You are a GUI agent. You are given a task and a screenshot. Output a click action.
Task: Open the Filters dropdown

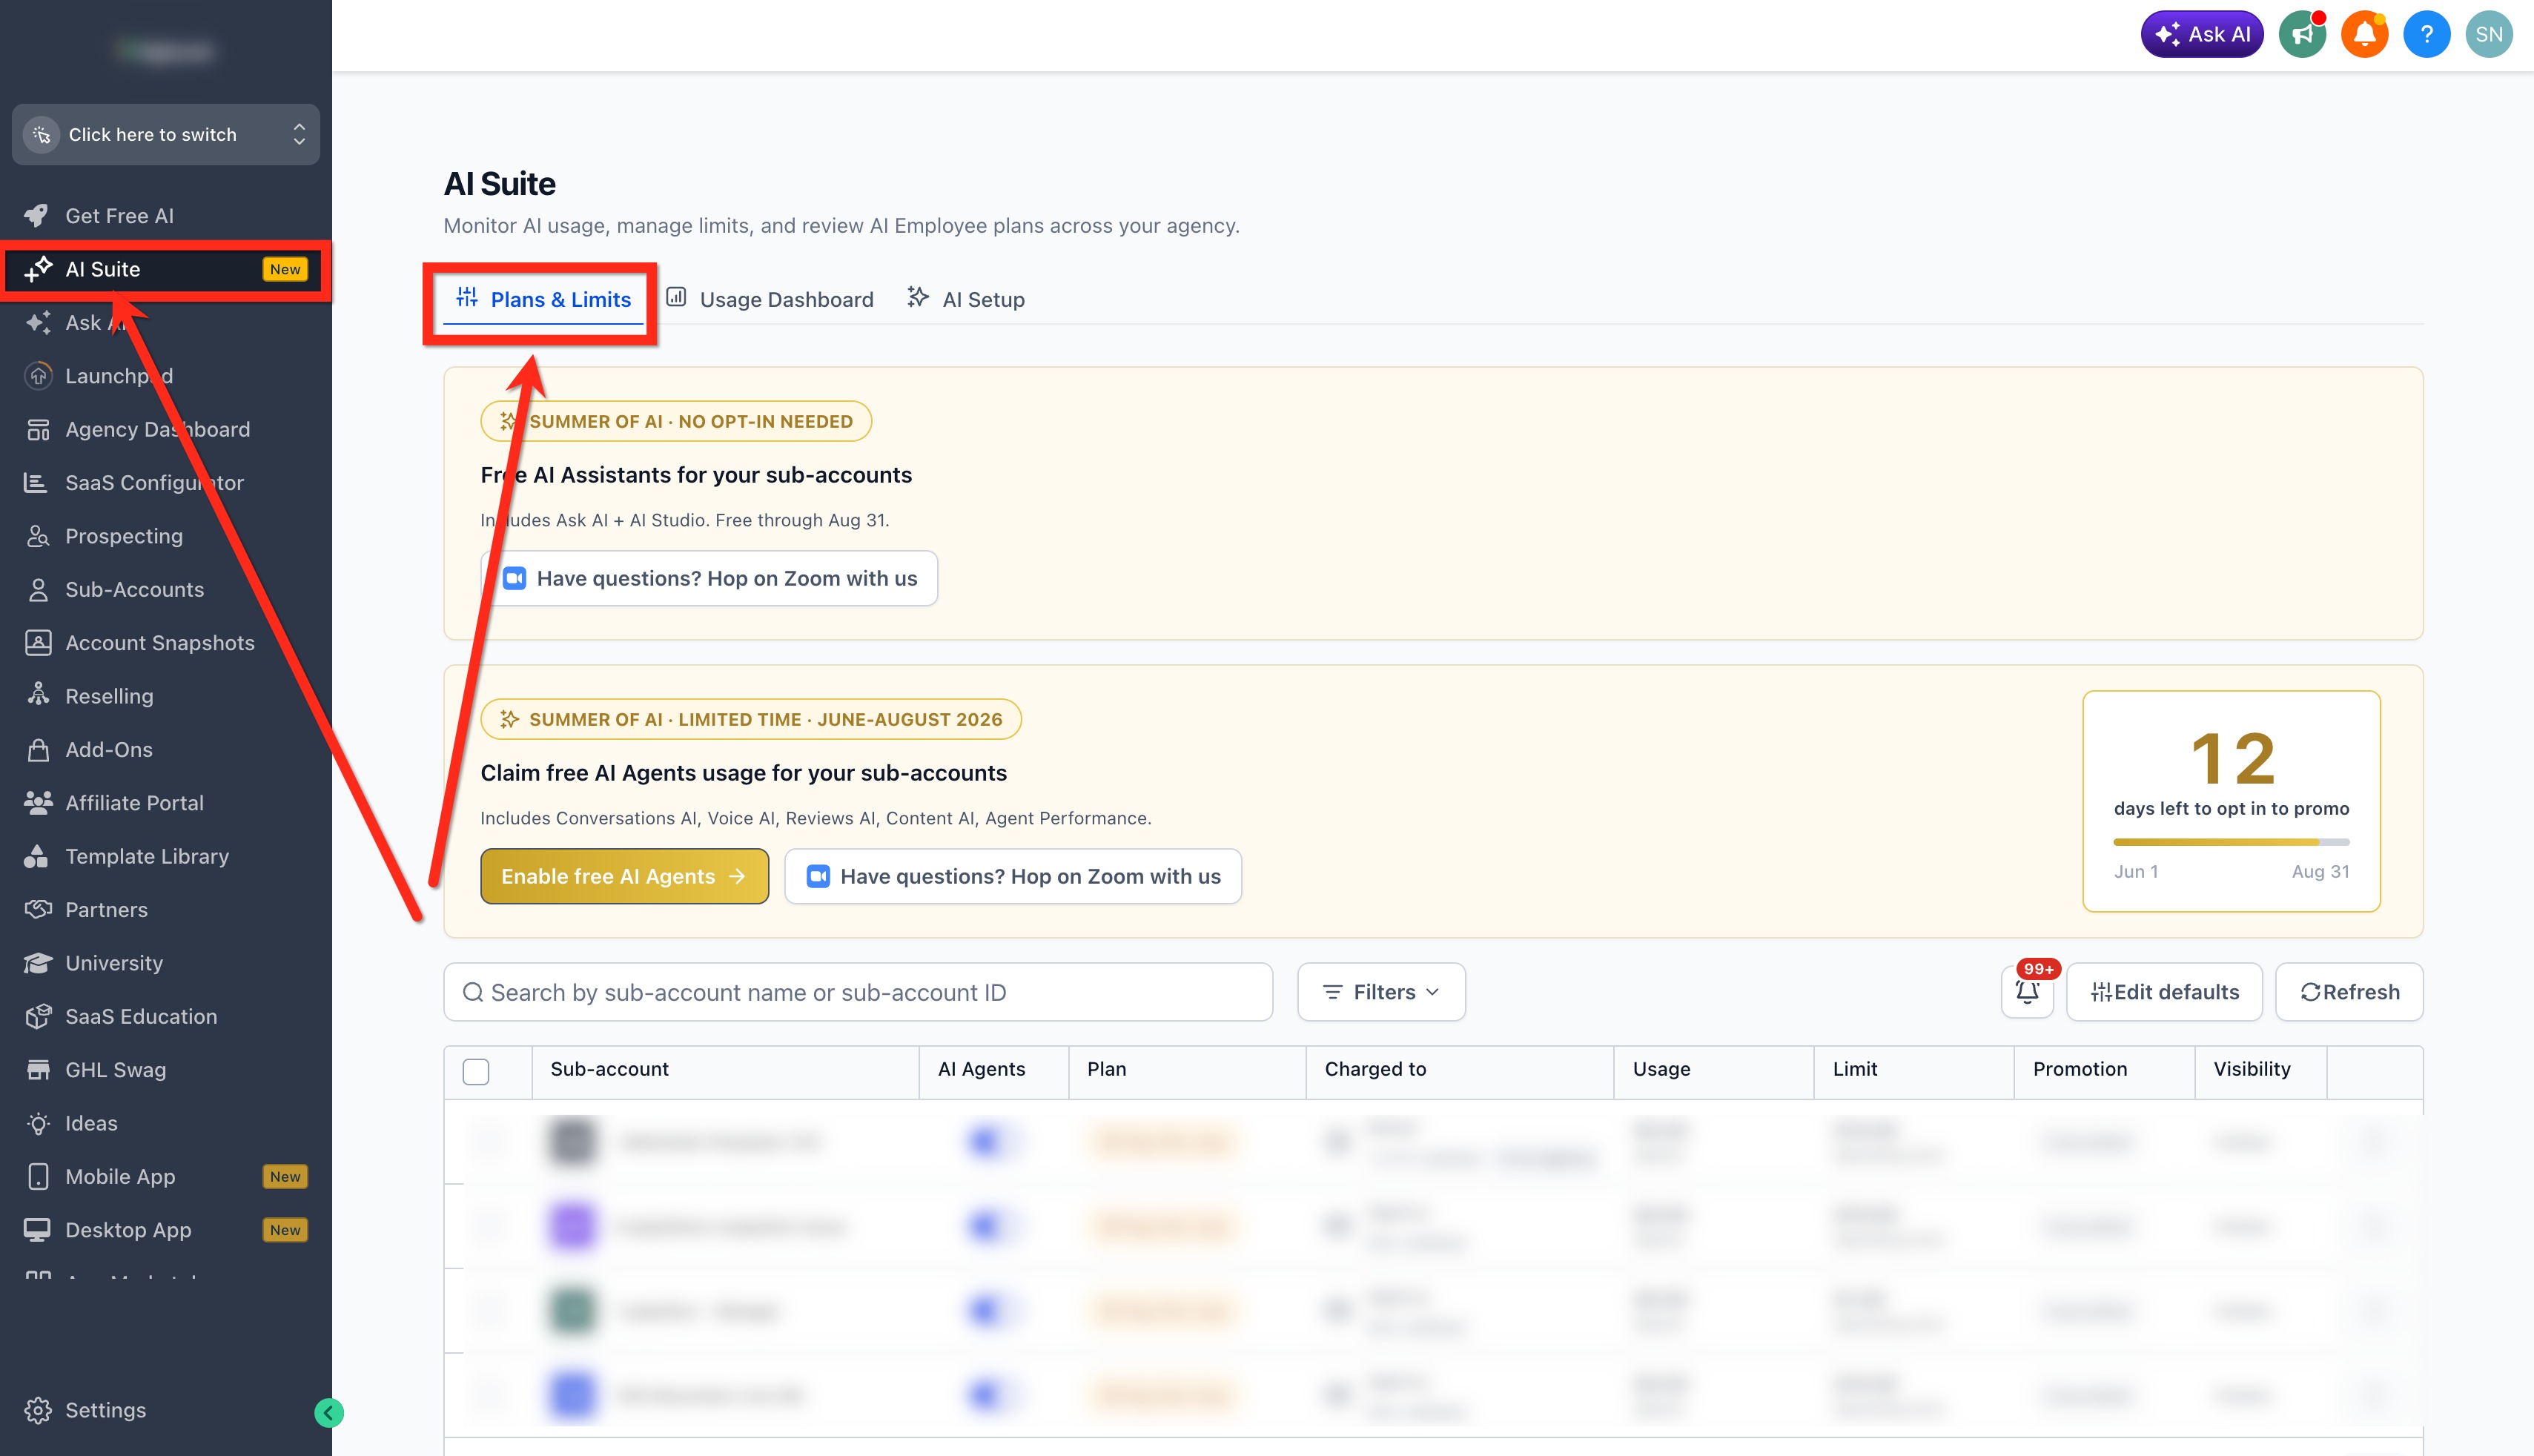(1381, 992)
